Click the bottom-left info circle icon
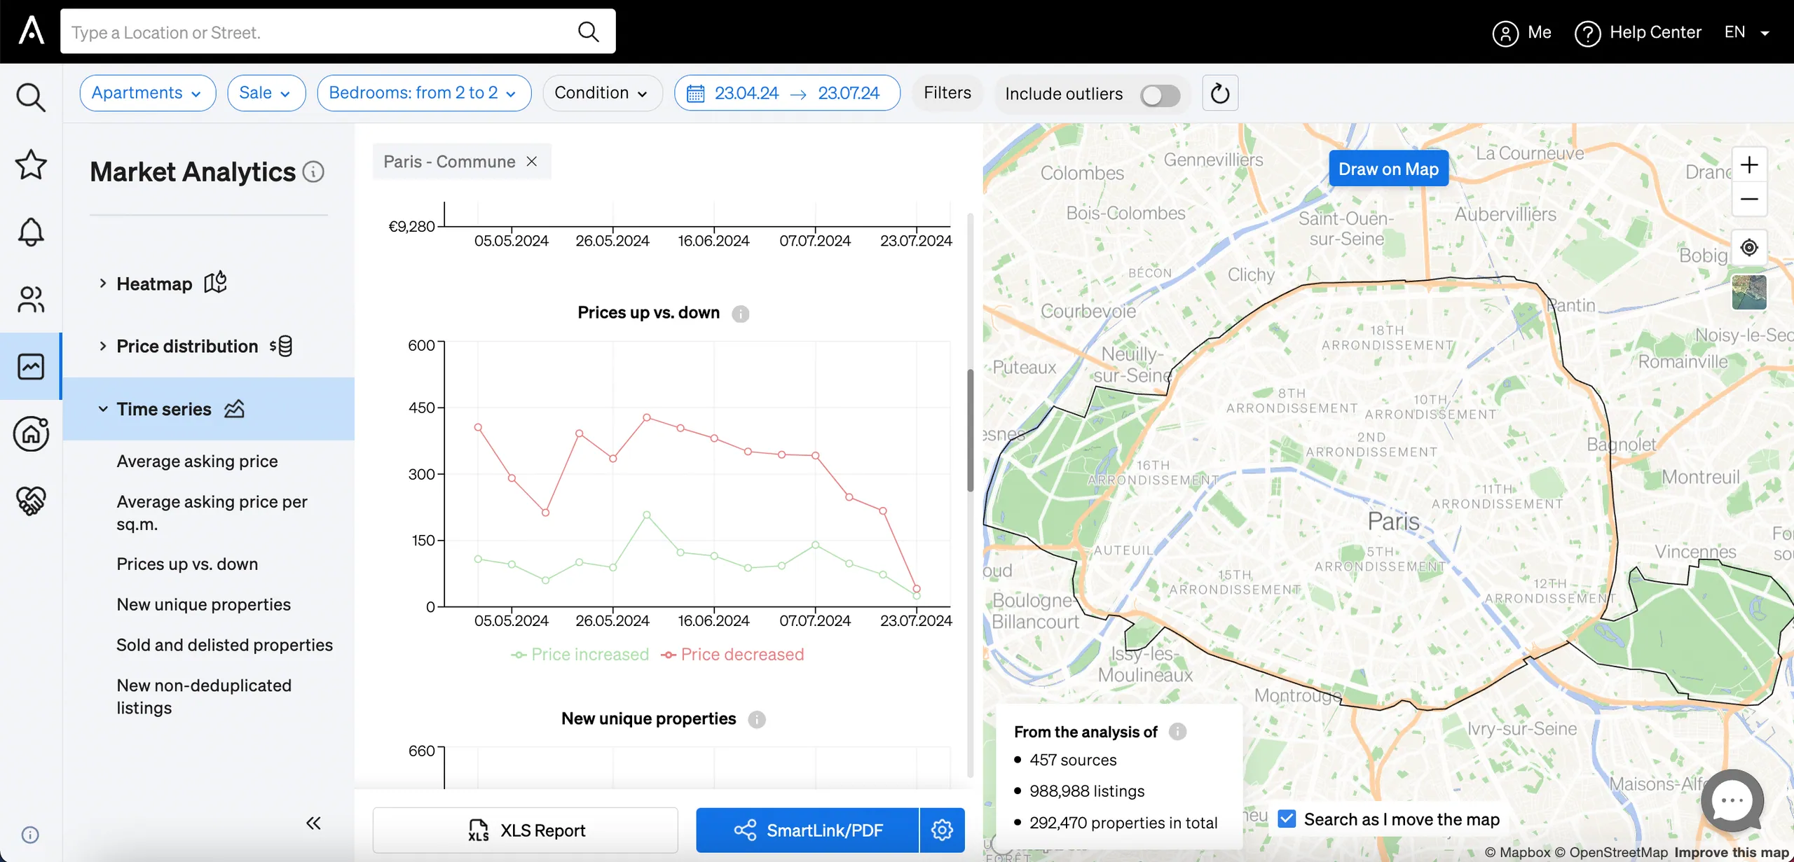This screenshot has width=1794, height=862. [x=30, y=834]
